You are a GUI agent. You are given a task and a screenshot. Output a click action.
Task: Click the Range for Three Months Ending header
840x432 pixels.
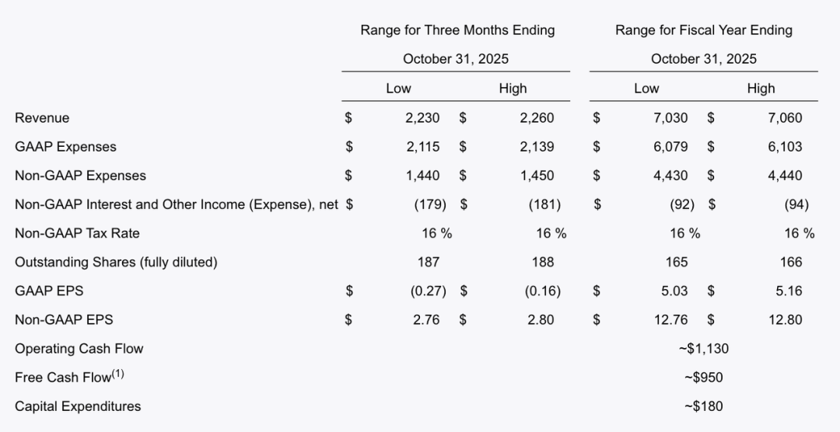(x=457, y=30)
